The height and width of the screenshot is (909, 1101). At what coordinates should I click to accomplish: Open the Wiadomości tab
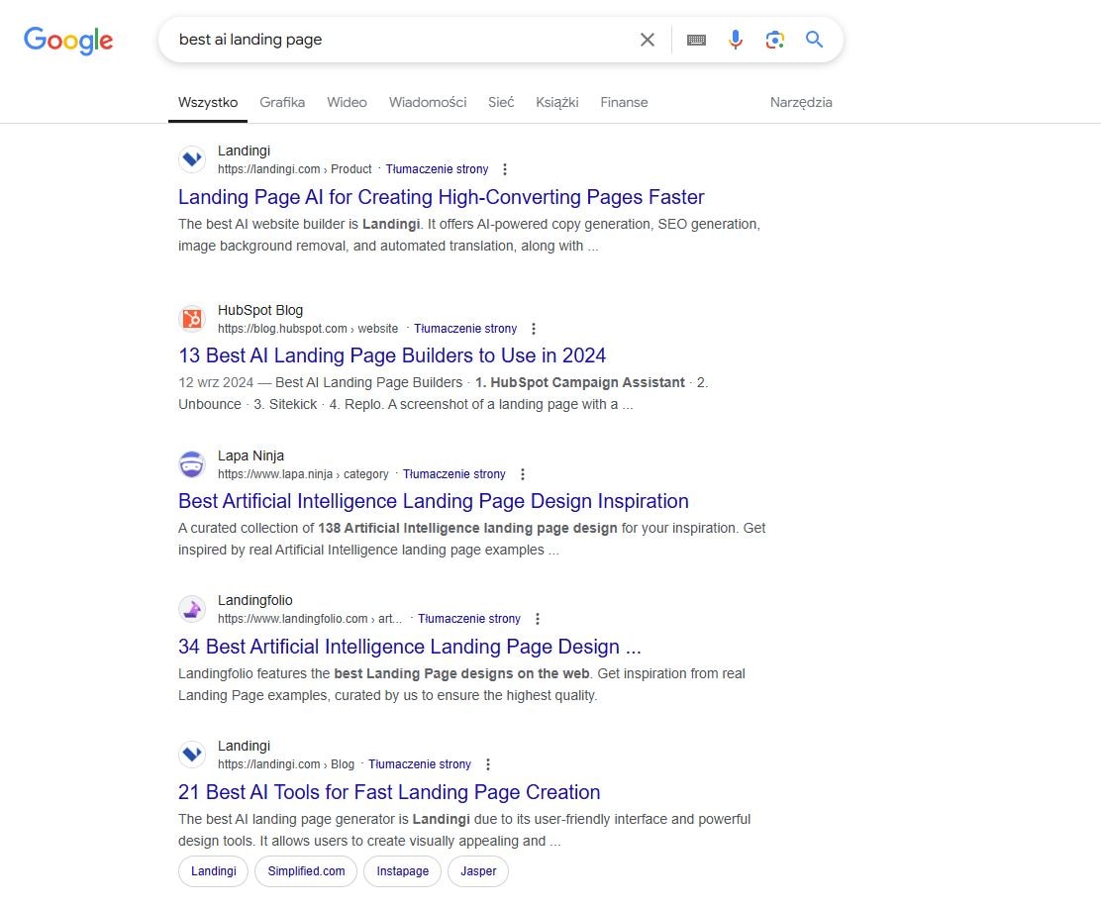[x=428, y=103]
